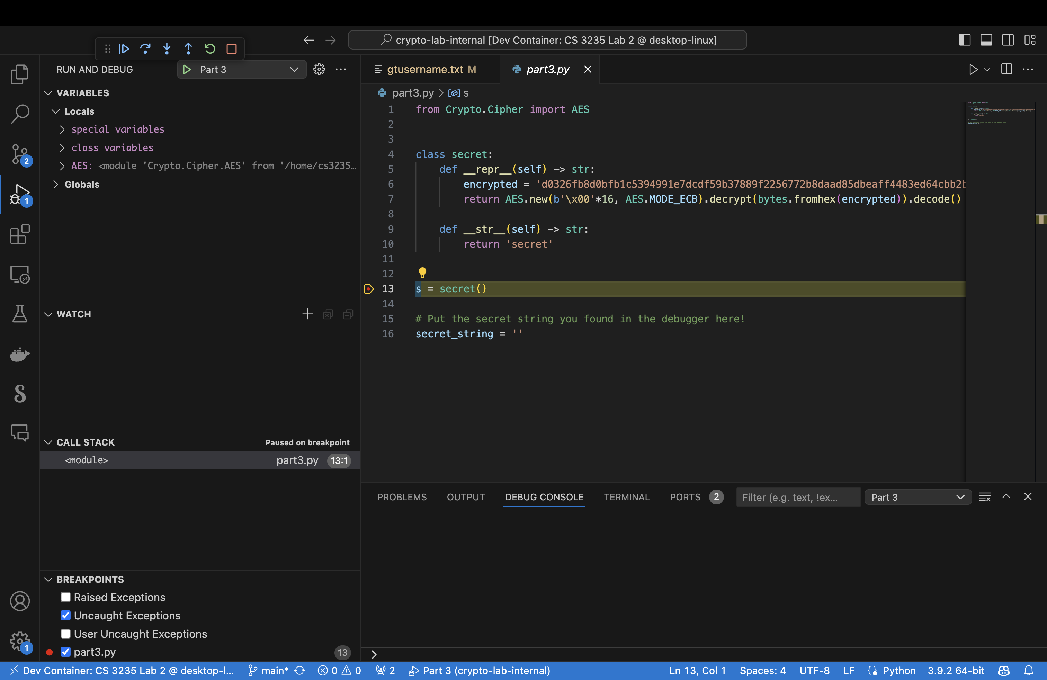Click the part3.py breadcrumb file label
This screenshot has height=680, width=1047.
click(411, 92)
